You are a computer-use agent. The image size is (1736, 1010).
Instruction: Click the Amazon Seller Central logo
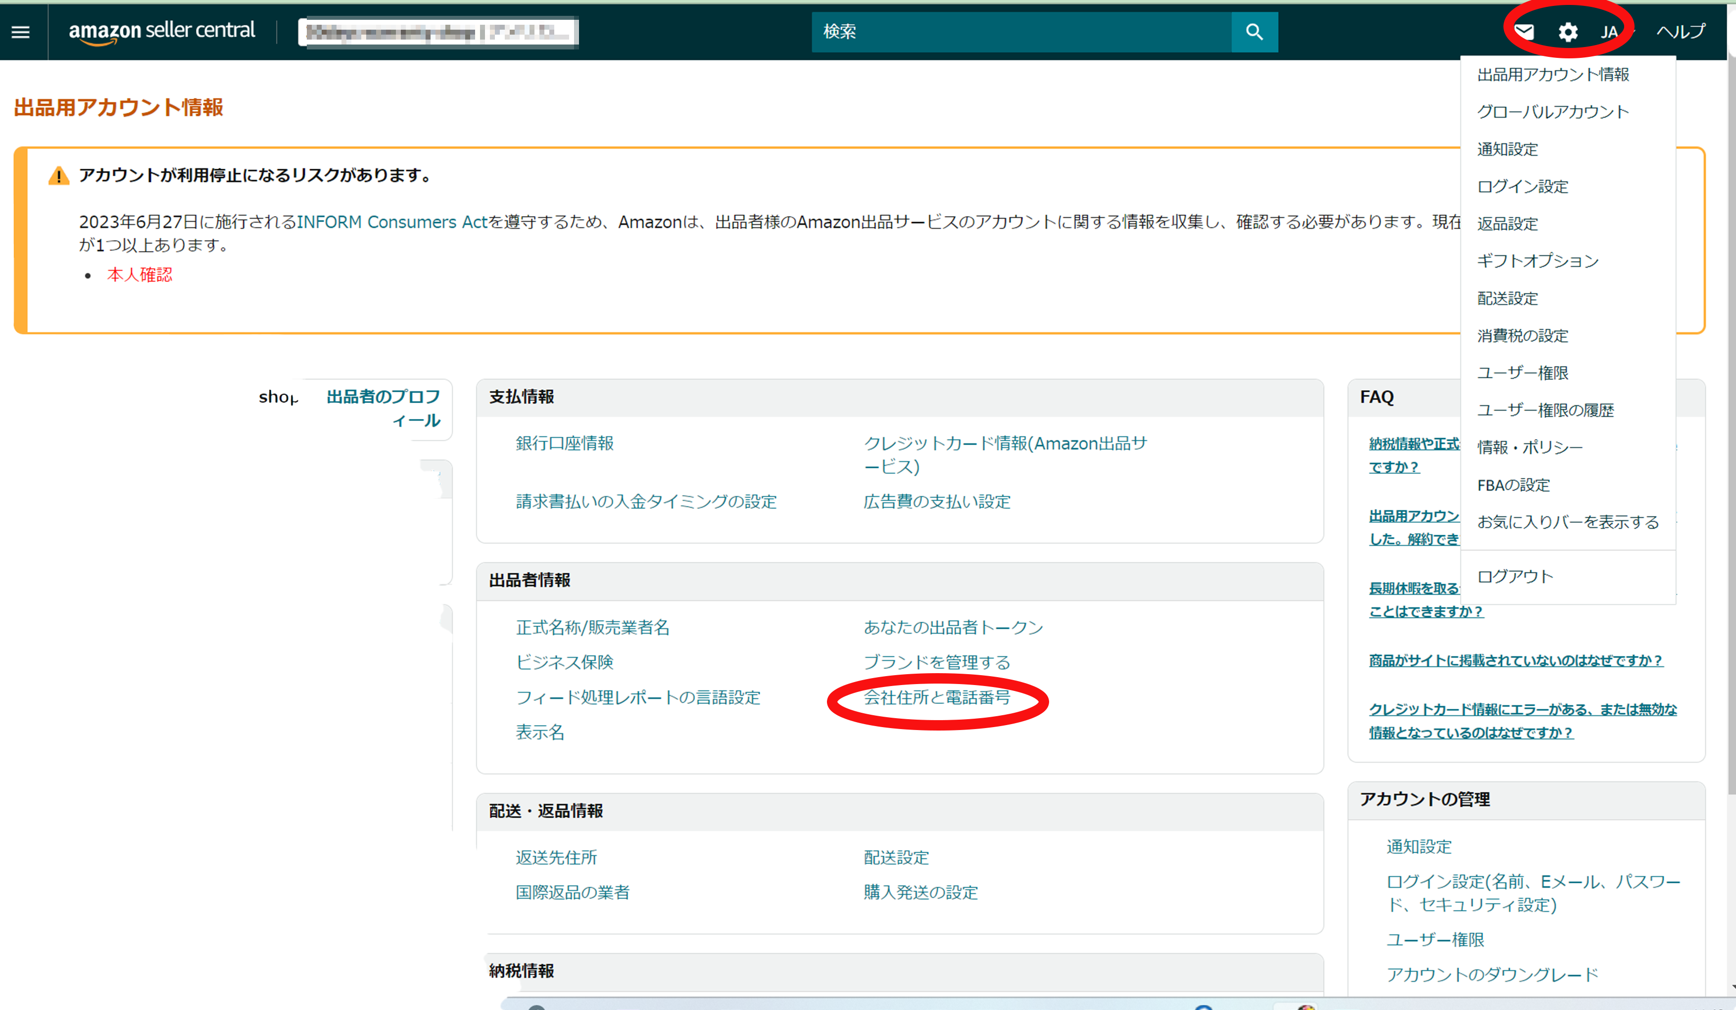(162, 31)
